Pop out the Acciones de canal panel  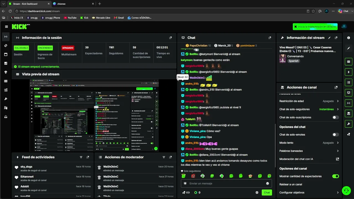(336, 87)
